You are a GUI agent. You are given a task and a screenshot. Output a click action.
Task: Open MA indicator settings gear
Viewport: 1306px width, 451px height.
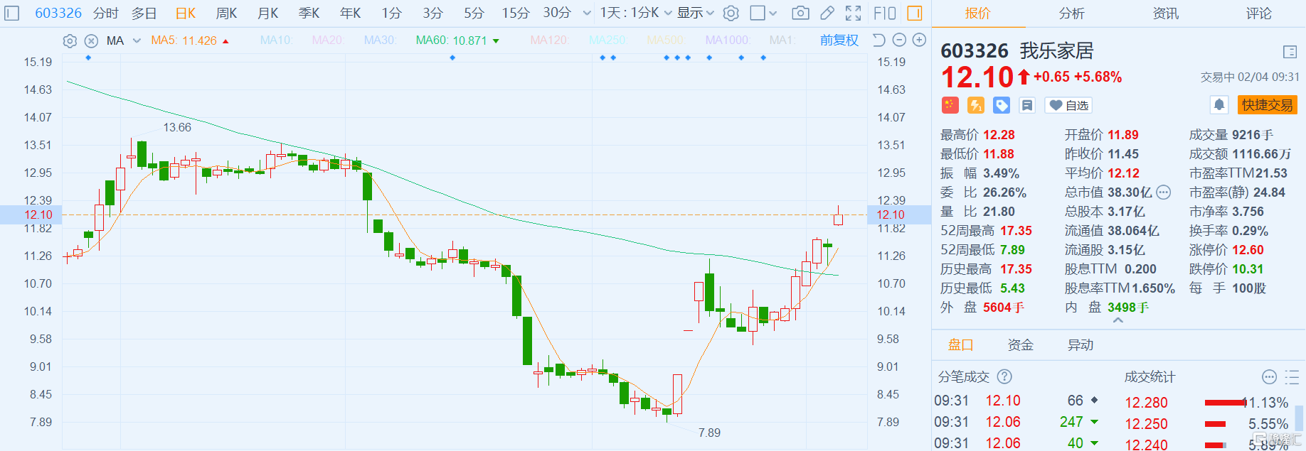[70, 41]
